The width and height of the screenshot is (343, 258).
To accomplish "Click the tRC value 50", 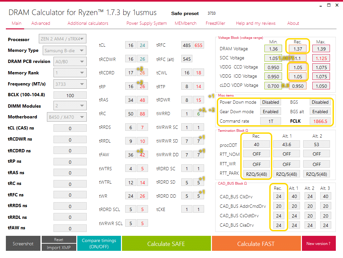I will 131,114.
